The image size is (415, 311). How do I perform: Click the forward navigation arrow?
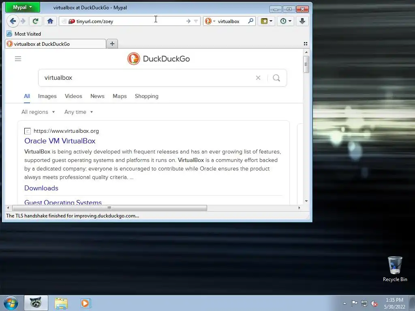(x=23, y=21)
